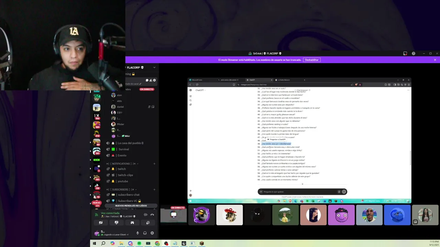440x247 pixels.
Task: Reload page button in streamed browser
Action: pos(197,84)
